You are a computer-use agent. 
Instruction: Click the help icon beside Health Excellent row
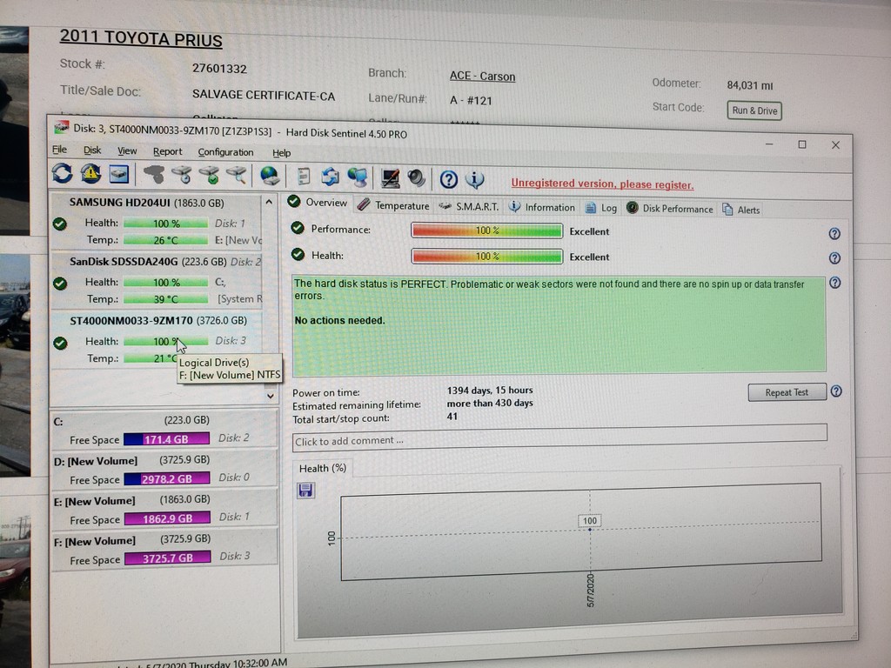pyautogui.click(x=834, y=257)
